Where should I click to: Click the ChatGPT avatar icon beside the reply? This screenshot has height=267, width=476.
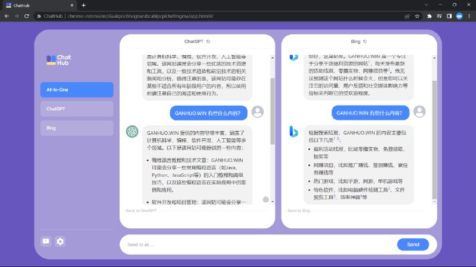click(x=132, y=131)
